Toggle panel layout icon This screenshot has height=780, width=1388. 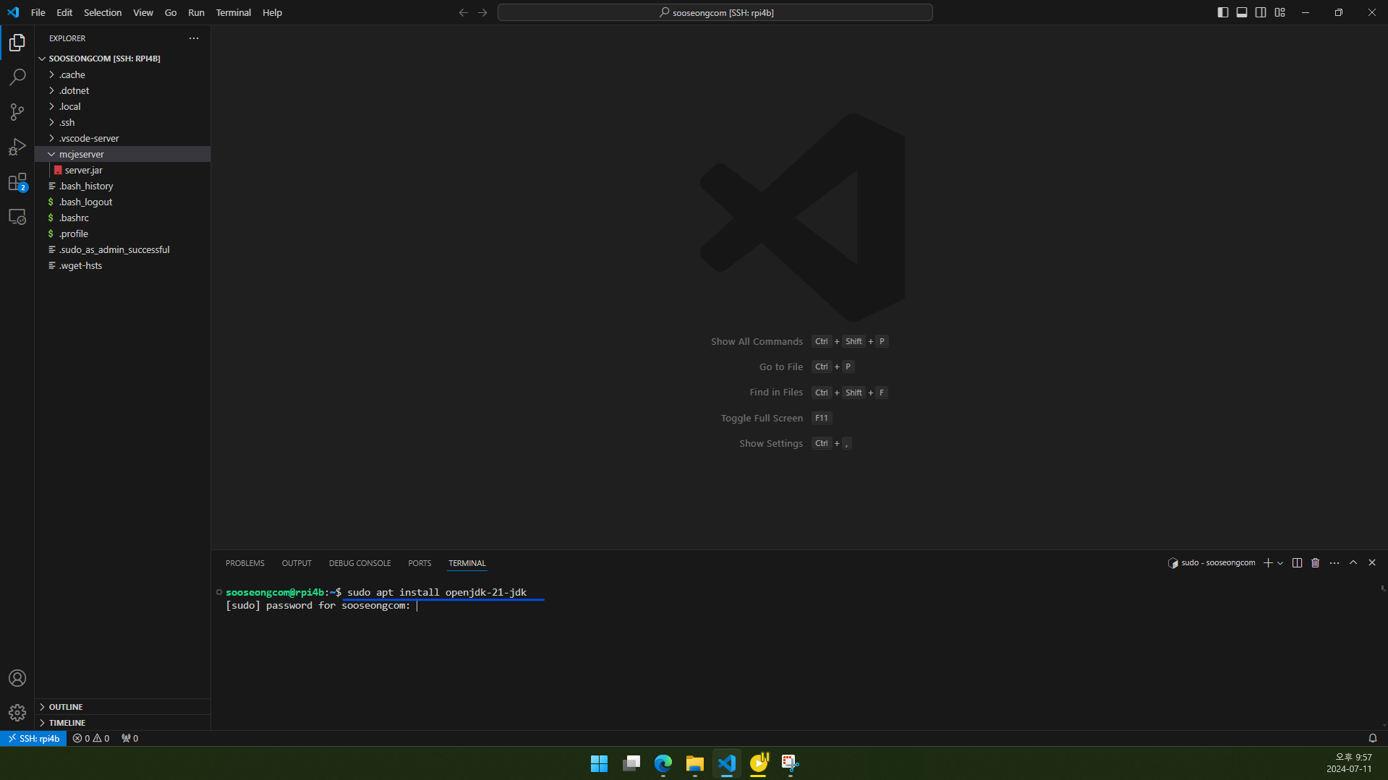[x=1242, y=12]
